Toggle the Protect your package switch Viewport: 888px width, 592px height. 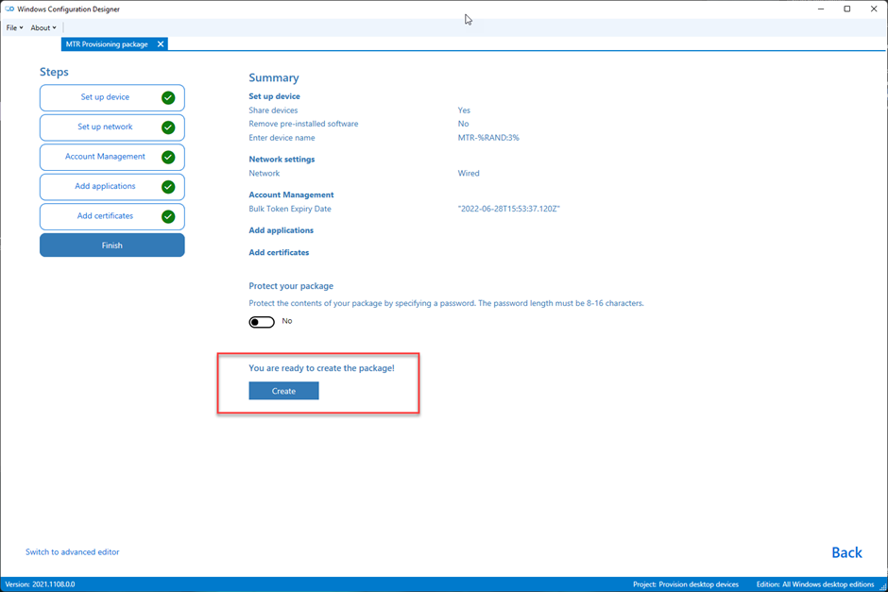(262, 322)
